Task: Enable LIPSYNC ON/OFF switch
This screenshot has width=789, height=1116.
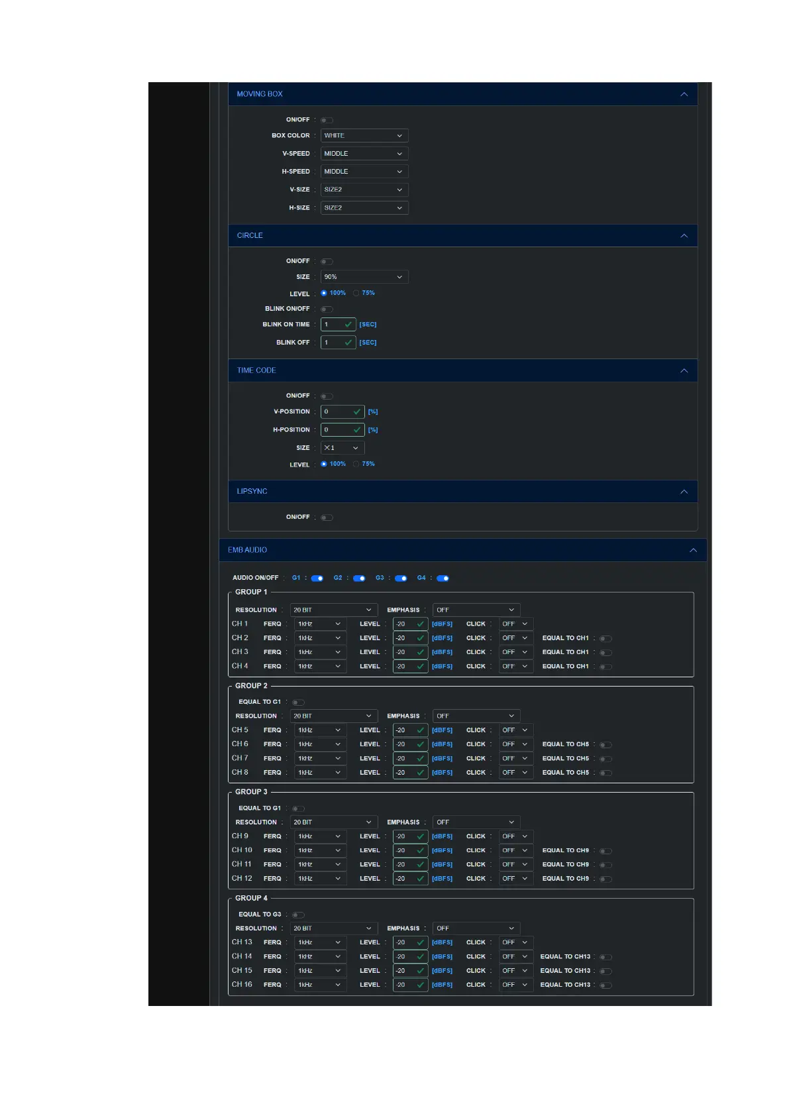Action: click(327, 518)
